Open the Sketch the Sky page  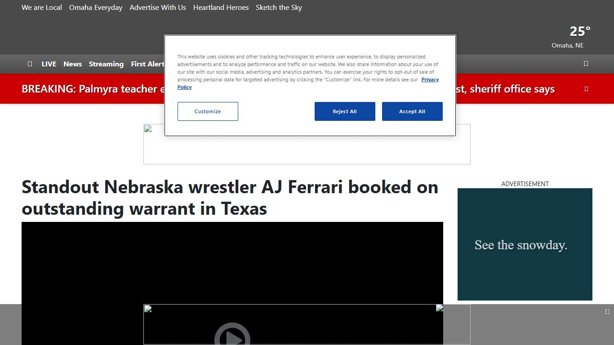click(x=279, y=7)
